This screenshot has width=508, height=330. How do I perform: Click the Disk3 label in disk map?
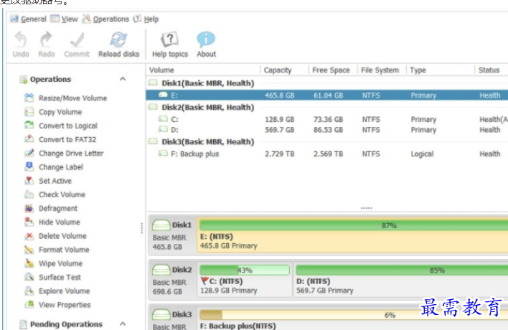(182, 314)
